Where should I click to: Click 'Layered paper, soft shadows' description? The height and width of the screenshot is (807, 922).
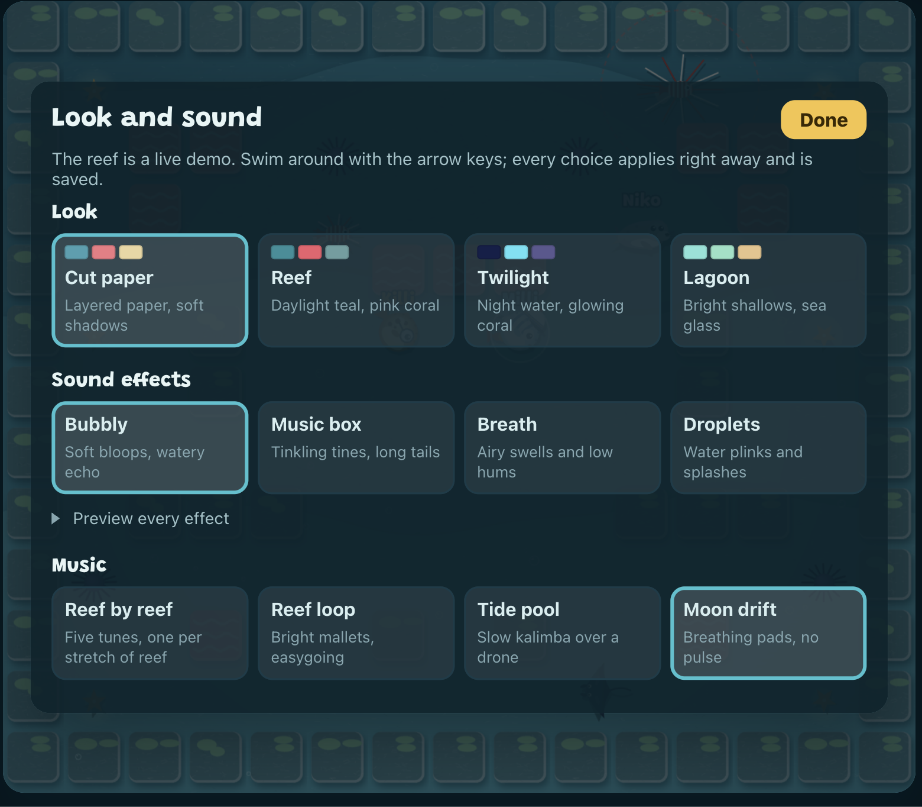[x=134, y=315]
